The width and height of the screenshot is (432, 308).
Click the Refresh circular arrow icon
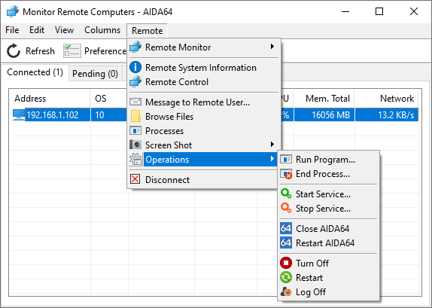pos(14,51)
